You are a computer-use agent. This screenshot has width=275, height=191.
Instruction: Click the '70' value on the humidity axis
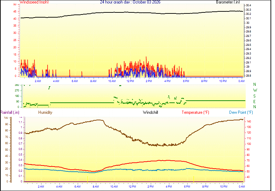click(x=7, y=137)
